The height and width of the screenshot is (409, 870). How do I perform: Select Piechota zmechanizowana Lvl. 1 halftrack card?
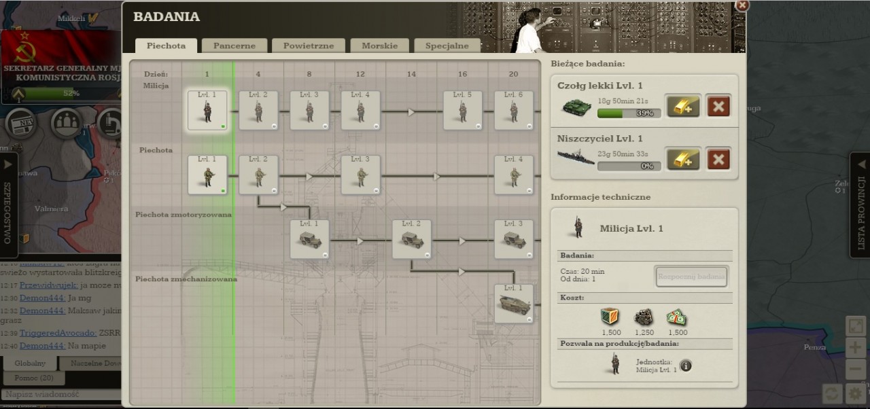pos(514,304)
